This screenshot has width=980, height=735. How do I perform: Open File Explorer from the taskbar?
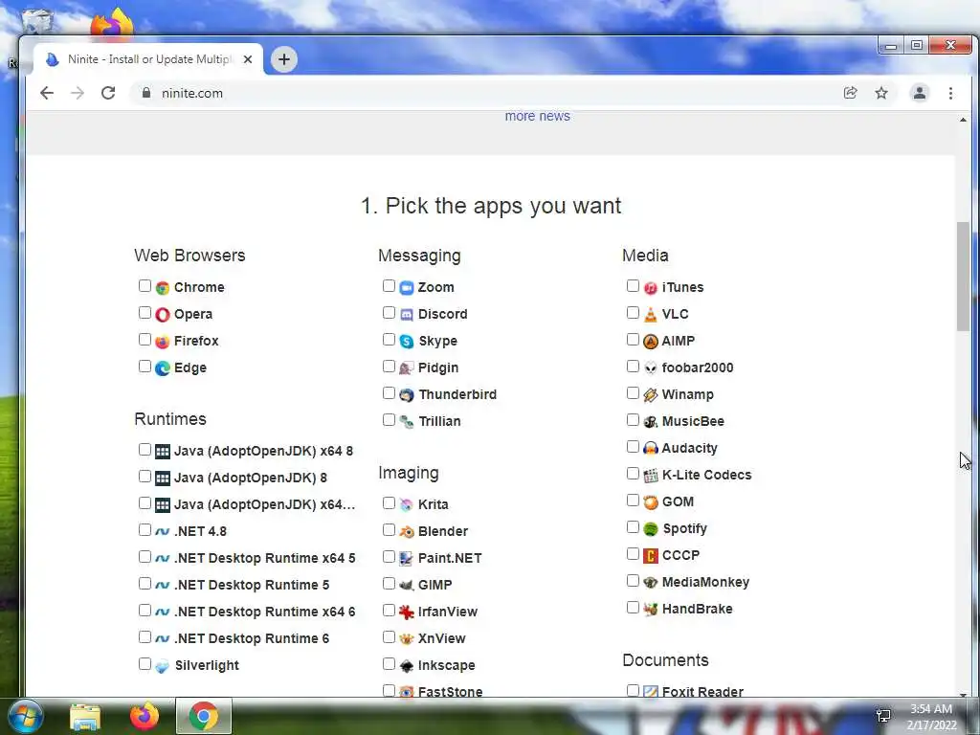pos(85,716)
